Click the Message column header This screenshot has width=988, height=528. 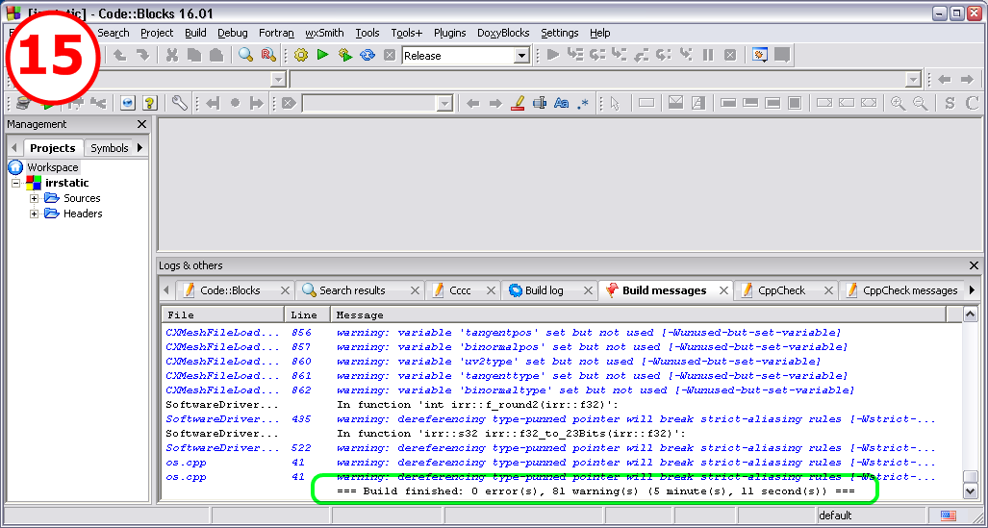coord(639,314)
